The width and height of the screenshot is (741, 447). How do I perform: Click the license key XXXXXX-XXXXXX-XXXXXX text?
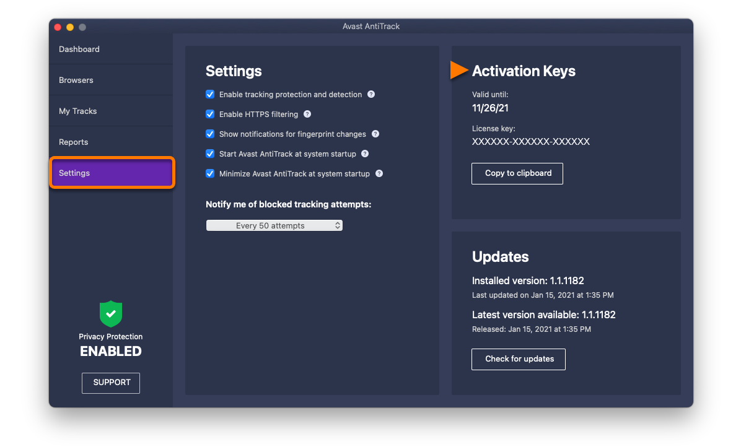coord(531,142)
